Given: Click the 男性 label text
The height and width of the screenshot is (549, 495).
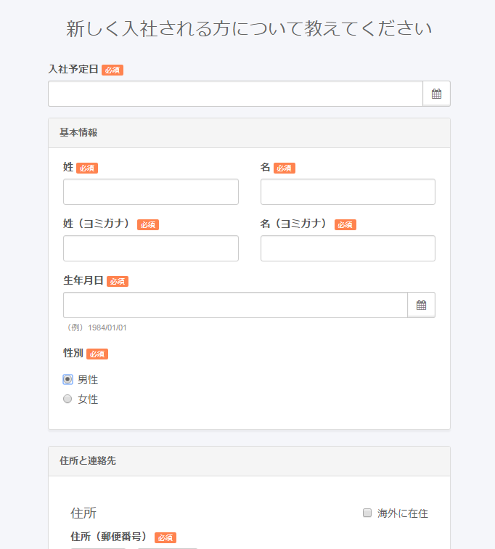Looking at the screenshot, I should pos(88,380).
